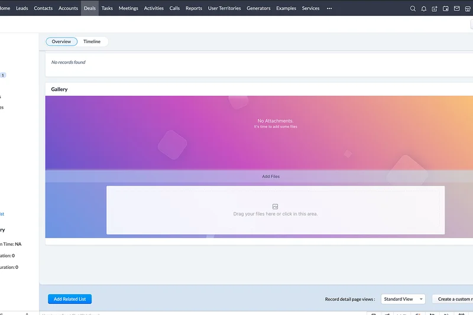Open the mail envelope icon
The image size is (473, 315).
point(456,8)
